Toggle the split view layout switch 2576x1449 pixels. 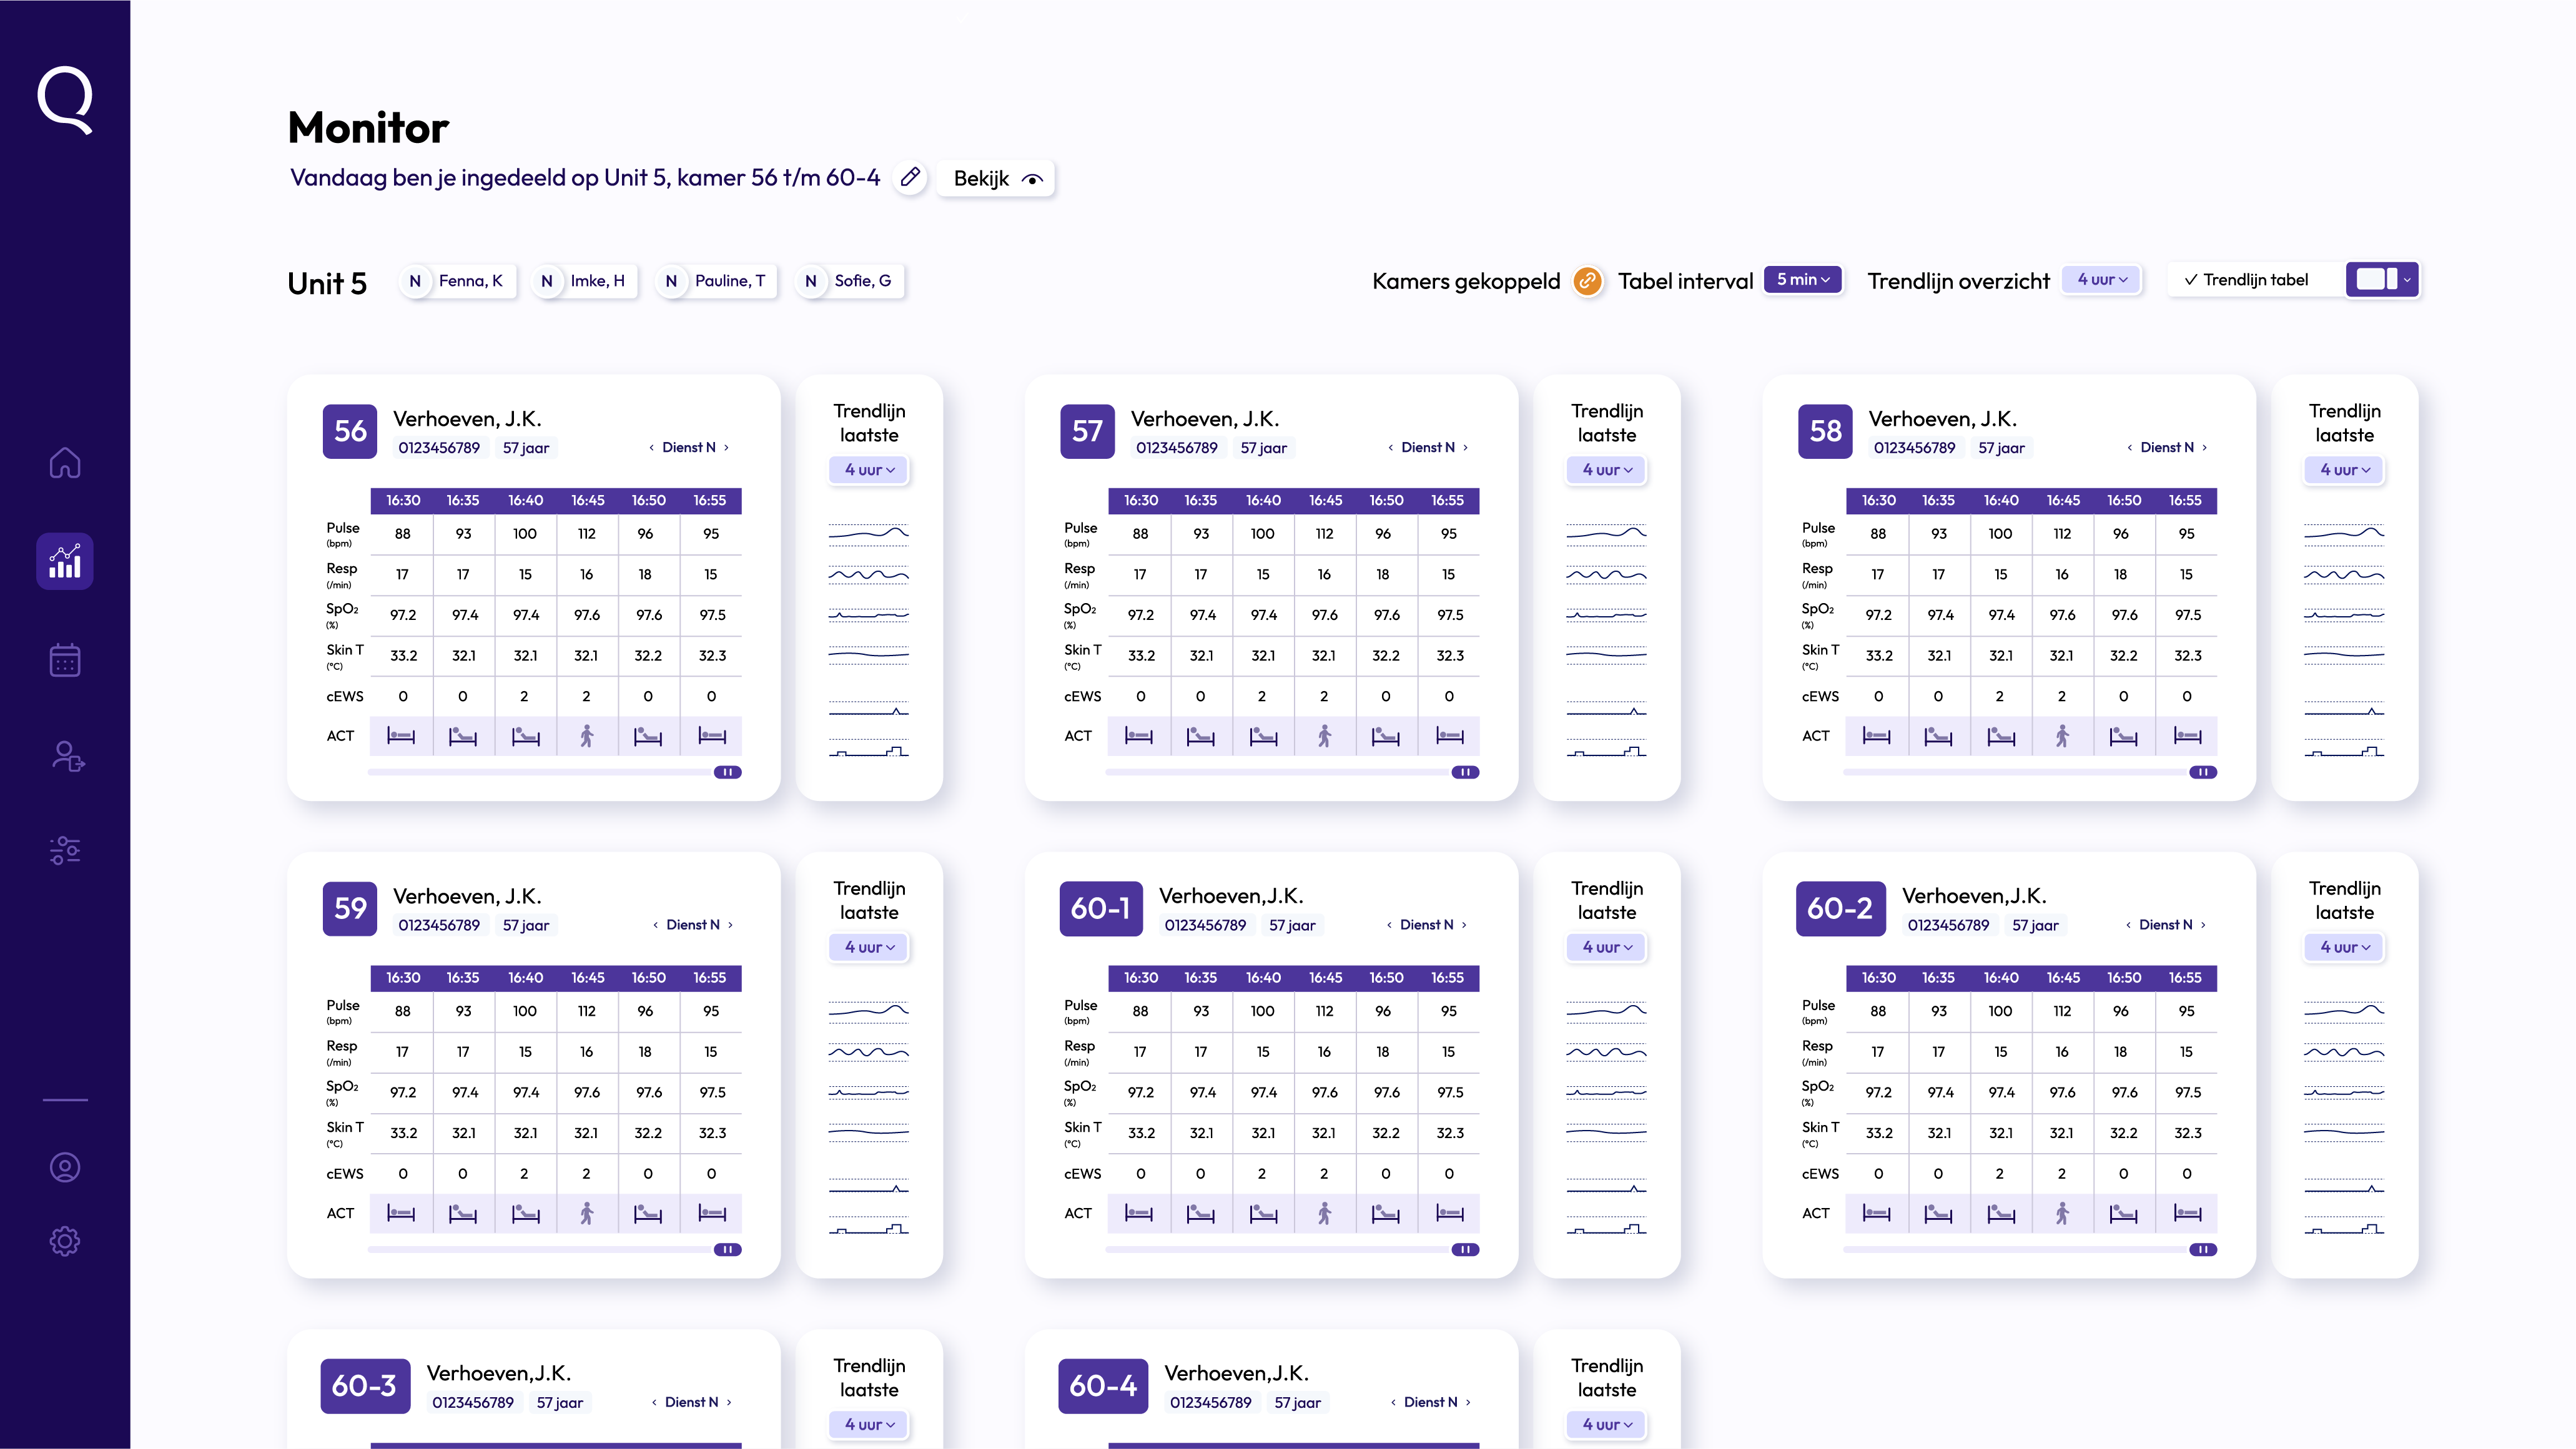(x=2376, y=280)
